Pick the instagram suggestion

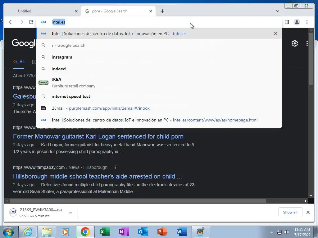click(x=159, y=57)
